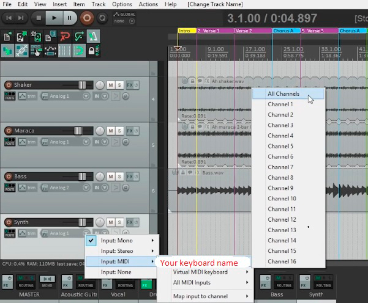
Task: Open the File menu
Action: point(7,4)
